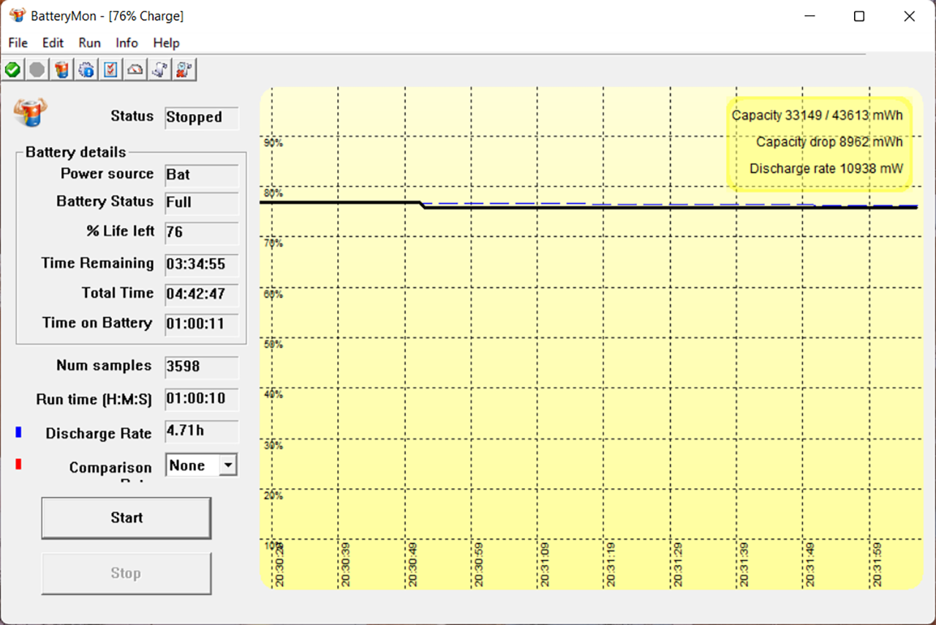Open battery information via battery can icon
The width and height of the screenshot is (936, 625).
[62, 70]
